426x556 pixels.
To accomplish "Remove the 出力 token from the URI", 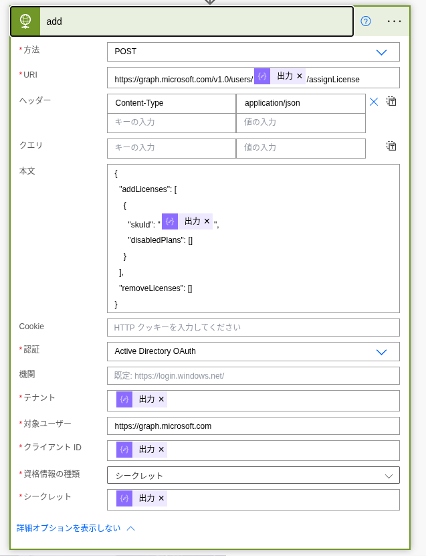I will pyautogui.click(x=300, y=76).
